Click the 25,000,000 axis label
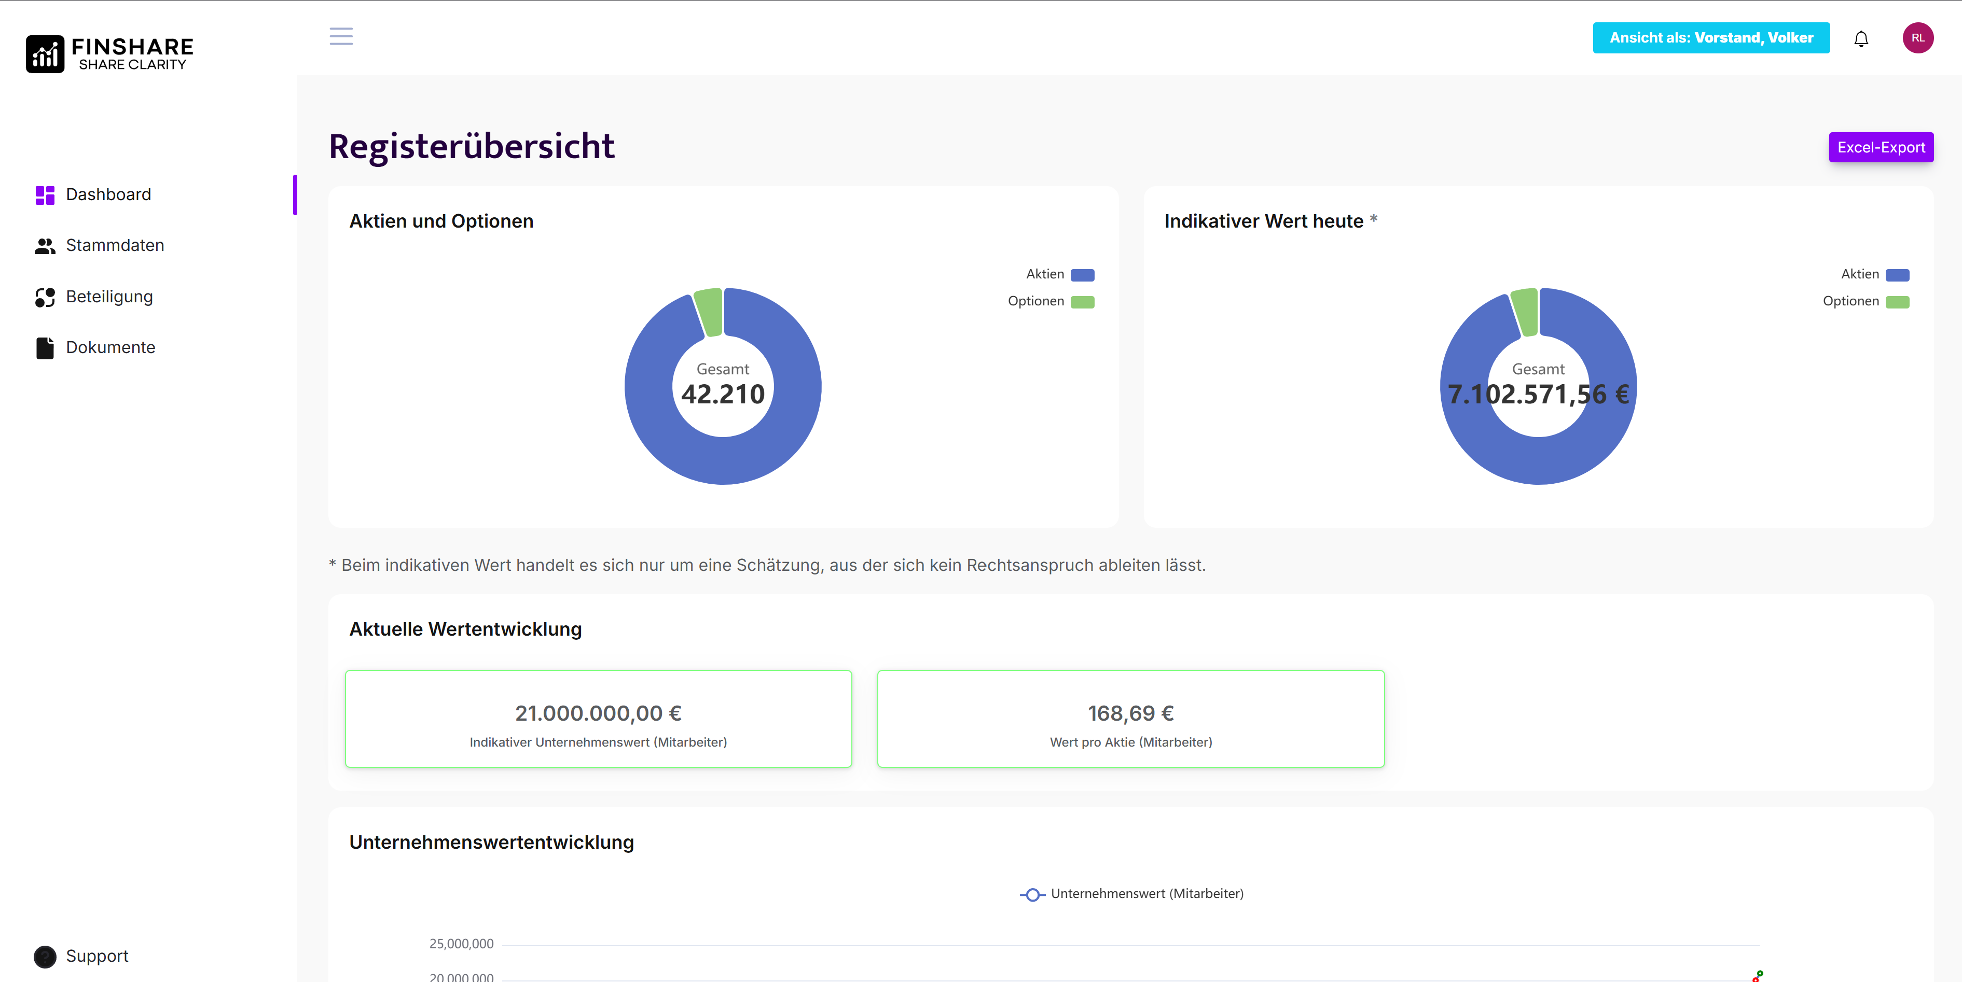 click(x=462, y=944)
